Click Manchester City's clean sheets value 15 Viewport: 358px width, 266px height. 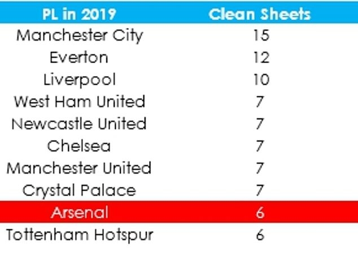coord(260,36)
